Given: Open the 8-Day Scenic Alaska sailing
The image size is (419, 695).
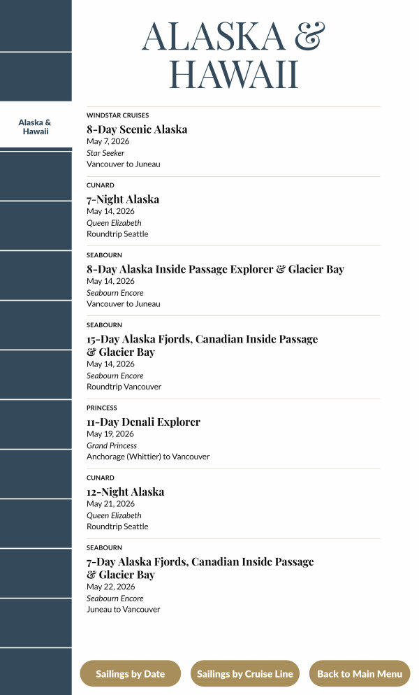Looking at the screenshot, I should tap(137, 129).
